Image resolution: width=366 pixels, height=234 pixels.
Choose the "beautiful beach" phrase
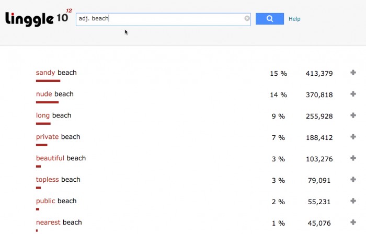pos(61,158)
